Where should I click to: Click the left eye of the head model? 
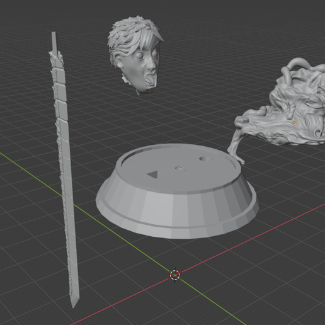[x=139, y=55]
